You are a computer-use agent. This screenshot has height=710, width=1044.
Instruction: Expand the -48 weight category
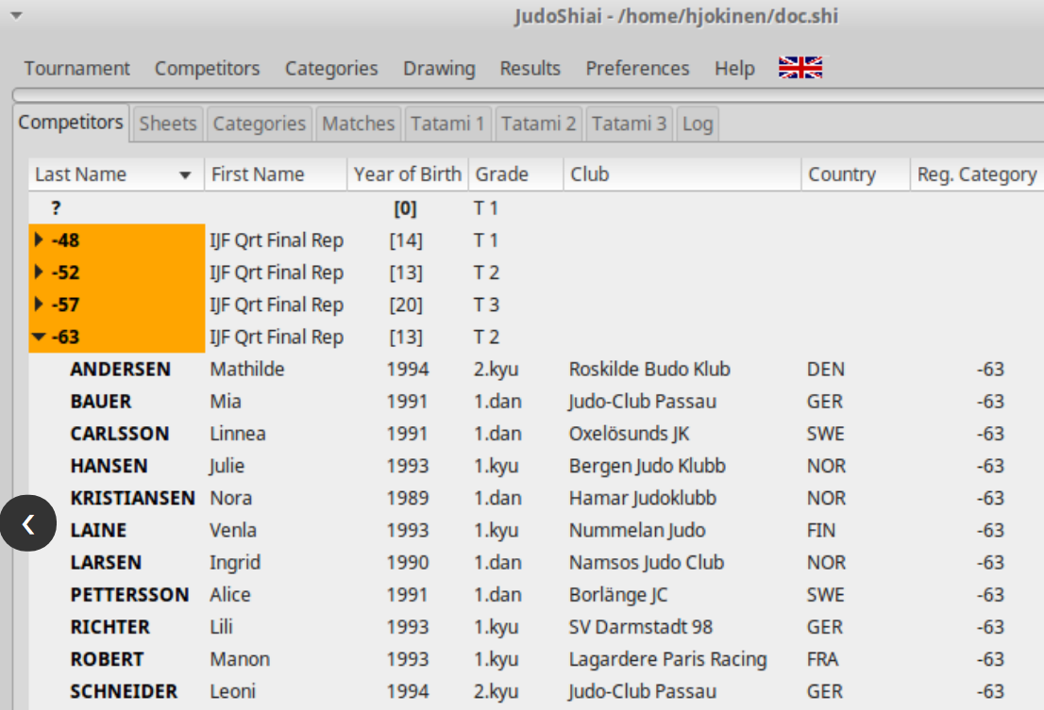38,240
